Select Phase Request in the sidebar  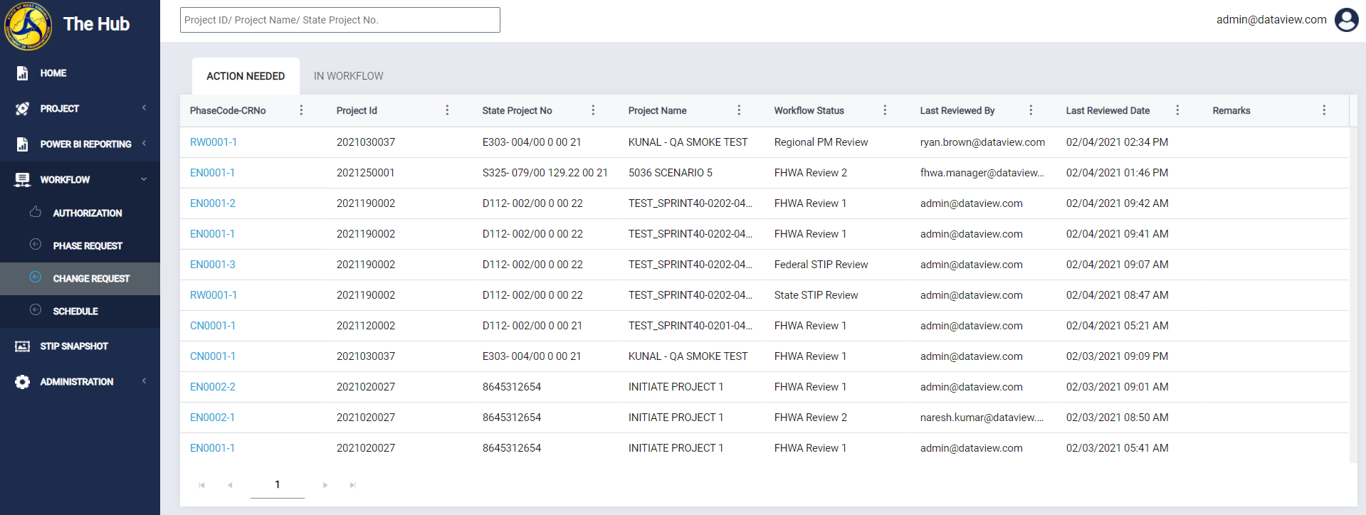point(88,245)
